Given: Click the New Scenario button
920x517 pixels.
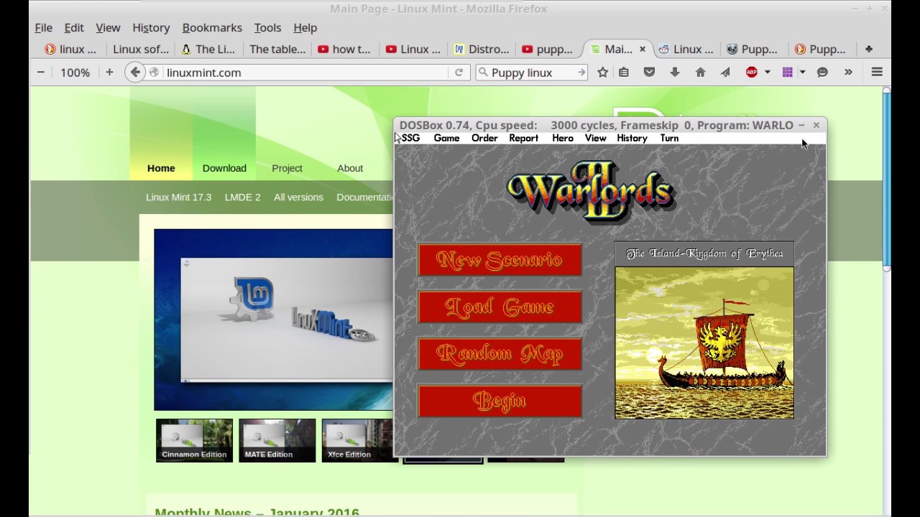Looking at the screenshot, I should (500, 260).
